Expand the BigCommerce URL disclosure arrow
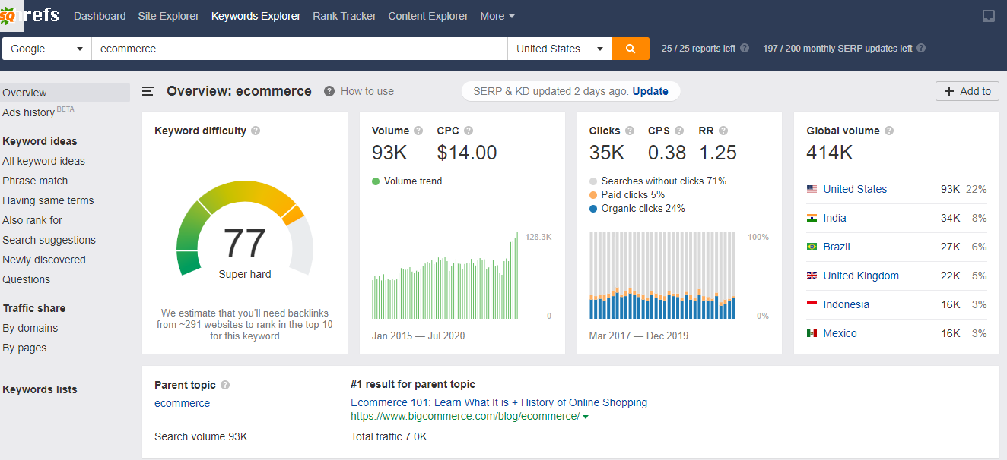 coord(586,416)
